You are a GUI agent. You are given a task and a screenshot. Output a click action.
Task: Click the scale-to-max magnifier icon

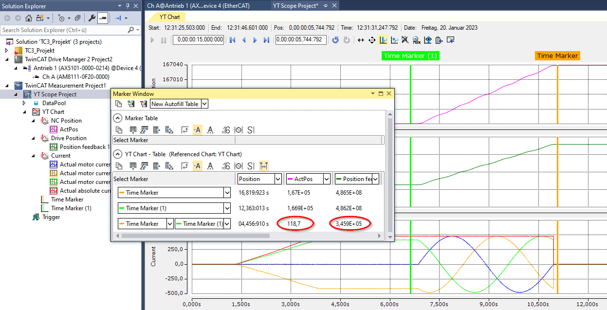tap(417, 40)
